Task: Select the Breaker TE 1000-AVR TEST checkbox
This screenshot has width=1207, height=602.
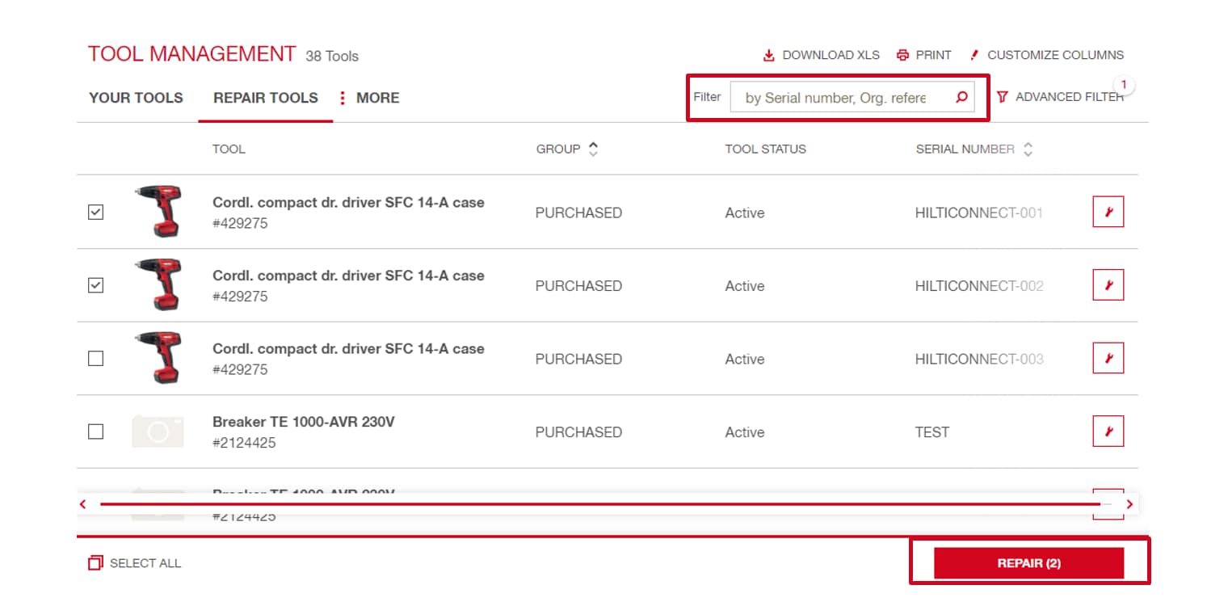Action: tap(95, 432)
